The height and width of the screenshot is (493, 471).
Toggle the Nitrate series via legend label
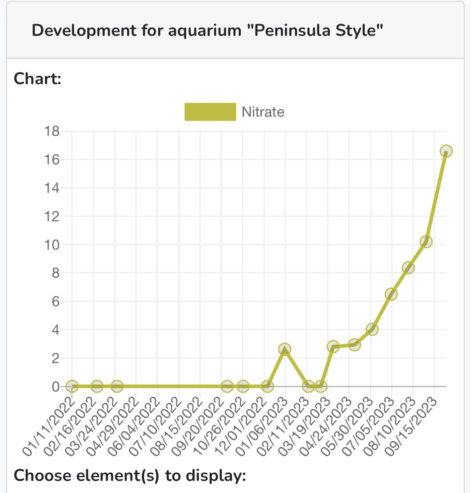(x=263, y=112)
